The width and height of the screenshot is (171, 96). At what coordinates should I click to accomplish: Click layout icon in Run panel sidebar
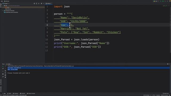[3, 74]
